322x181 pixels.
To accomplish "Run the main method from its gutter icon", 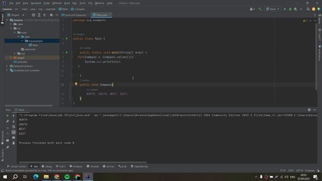I will (67, 52).
